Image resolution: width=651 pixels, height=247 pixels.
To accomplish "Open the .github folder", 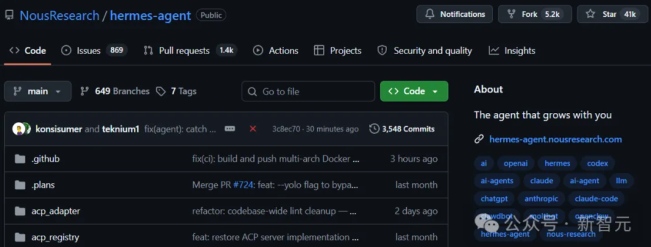I will [45, 159].
